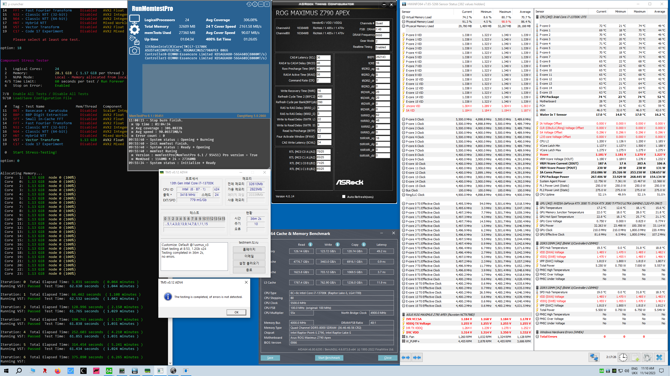Screen dimensions: 670x376
Task: Toggle TM5 test number 15 box
Action: tap(223, 219)
